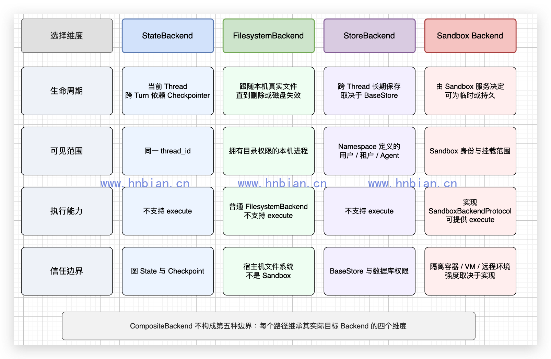Click 不支持 execute under StateBackend

168,211
